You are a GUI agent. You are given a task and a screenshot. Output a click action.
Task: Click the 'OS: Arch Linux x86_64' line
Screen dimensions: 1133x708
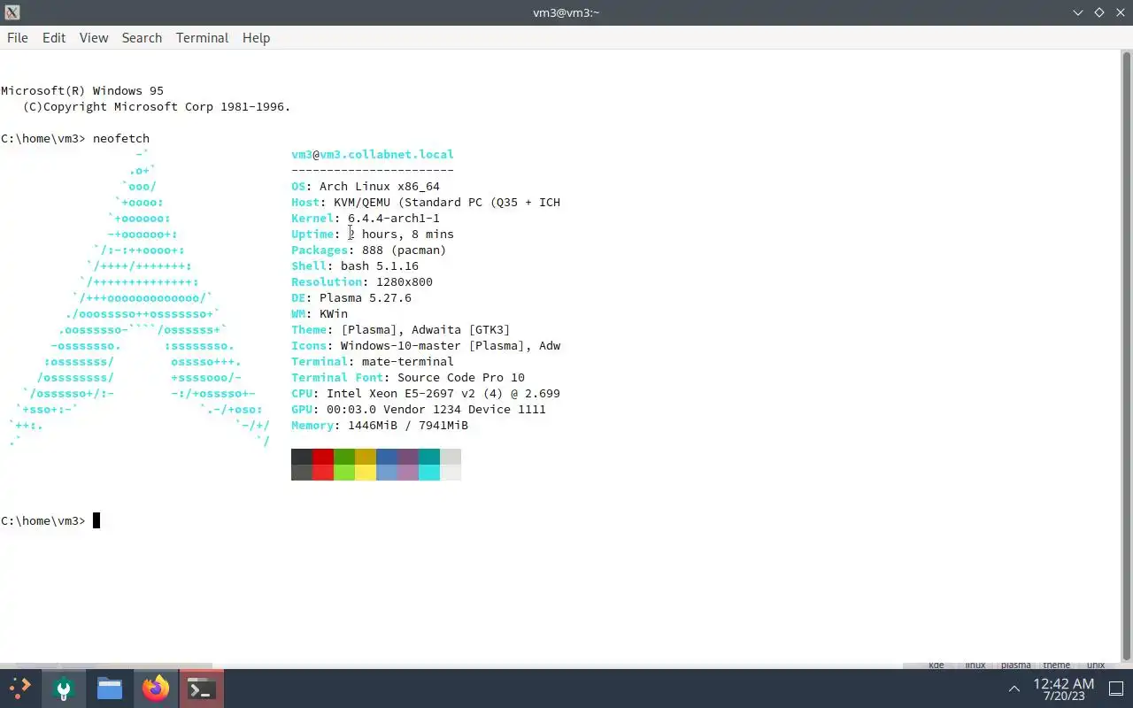[x=366, y=186]
